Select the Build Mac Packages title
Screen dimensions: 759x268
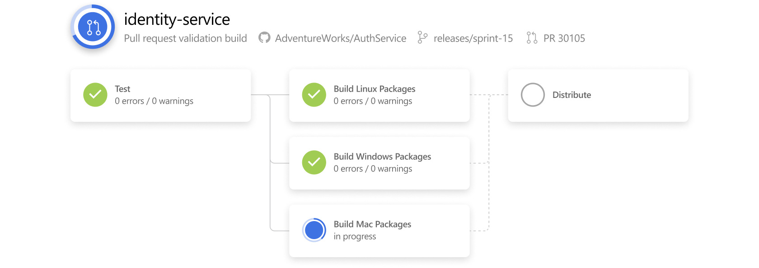click(372, 224)
